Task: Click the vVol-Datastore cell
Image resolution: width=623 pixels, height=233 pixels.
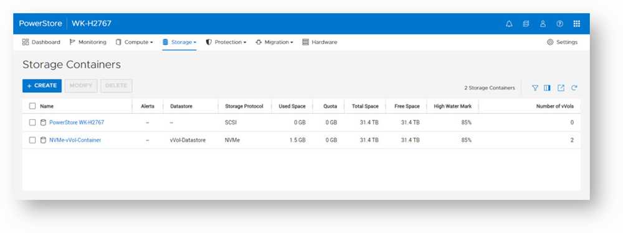Action: (188, 140)
